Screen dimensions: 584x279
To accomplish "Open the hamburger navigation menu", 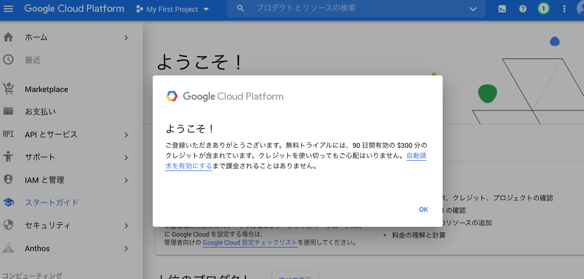I will [x=8, y=9].
